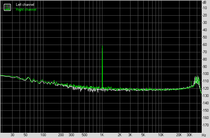Click the 30 Hz frequency label

(x=13, y=135)
